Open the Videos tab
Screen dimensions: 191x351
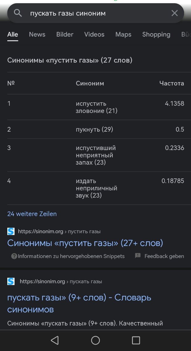[x=94, y=35]
